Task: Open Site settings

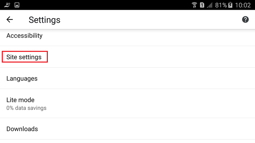Action: point(127,57)
